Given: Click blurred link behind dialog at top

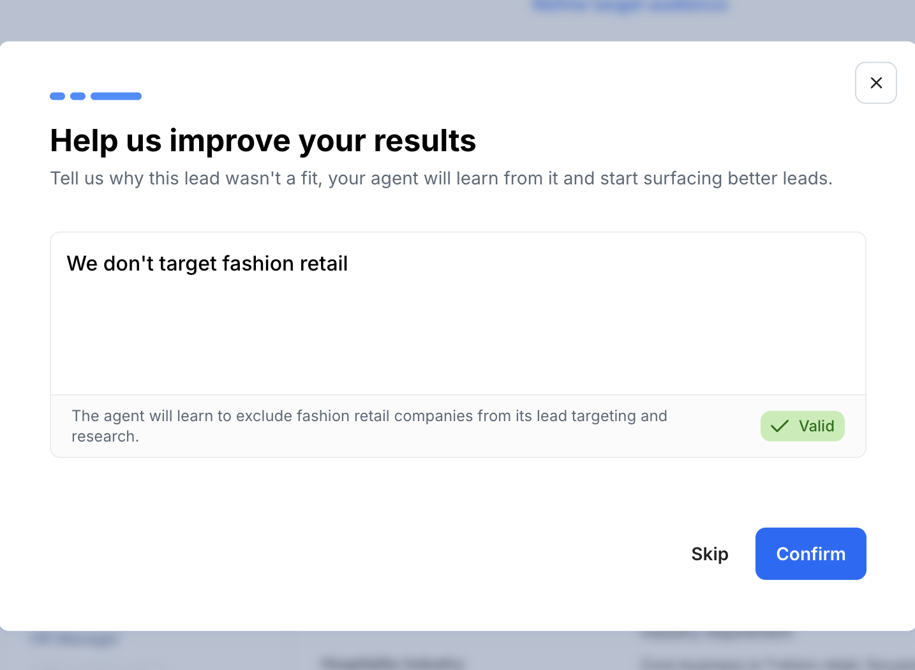Looking at the screenshot, I should (630, 6).
